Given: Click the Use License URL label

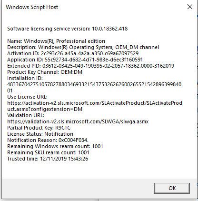Looking at the screenshot, I should [27, 97].
